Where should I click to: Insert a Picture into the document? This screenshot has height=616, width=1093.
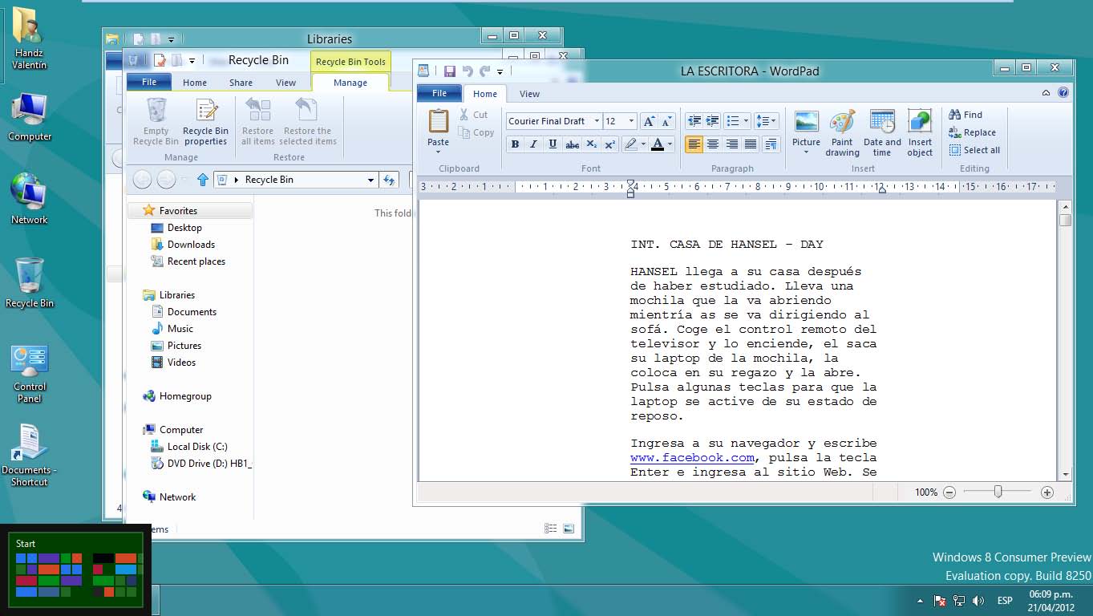(806, 133)
